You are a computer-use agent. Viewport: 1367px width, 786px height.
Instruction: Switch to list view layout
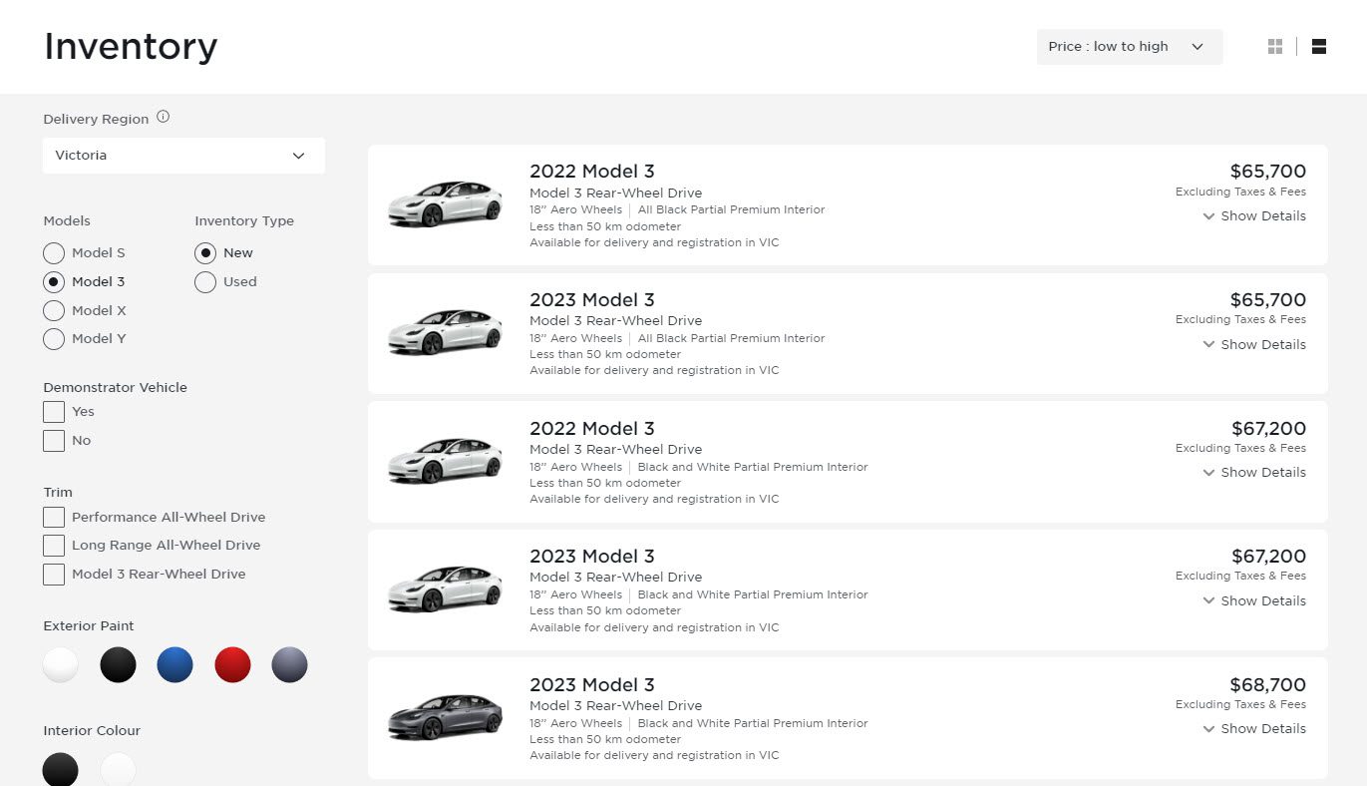(1319, 46)
